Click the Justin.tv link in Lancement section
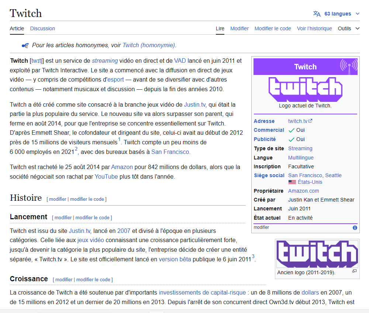 tap(80, 231)
